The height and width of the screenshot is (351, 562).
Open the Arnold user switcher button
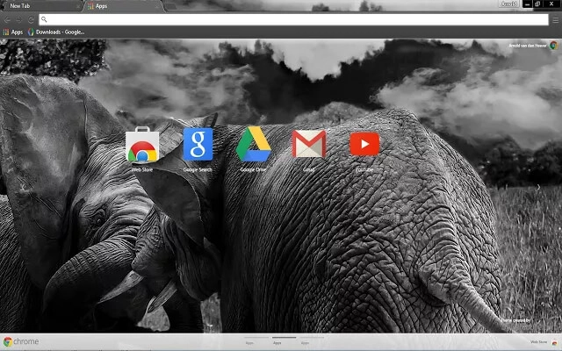click(x=509, y=4)
